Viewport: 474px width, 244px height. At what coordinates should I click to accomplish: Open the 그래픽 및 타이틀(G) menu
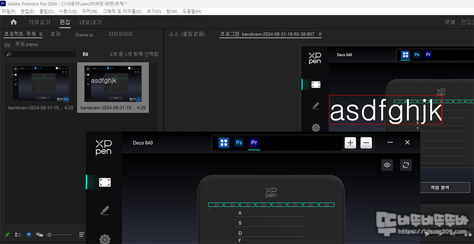click(122, 12)
